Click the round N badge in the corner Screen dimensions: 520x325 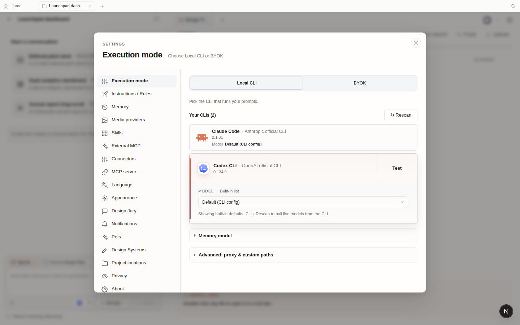click(x=506, y=311)
